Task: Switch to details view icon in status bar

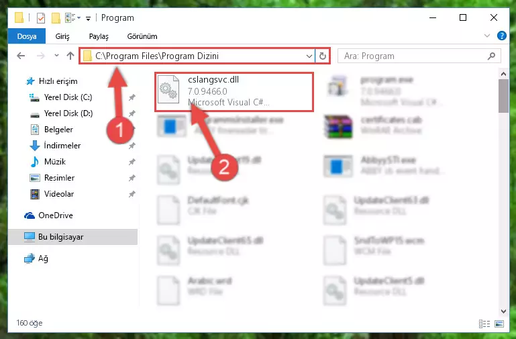Action: (484, 324)
